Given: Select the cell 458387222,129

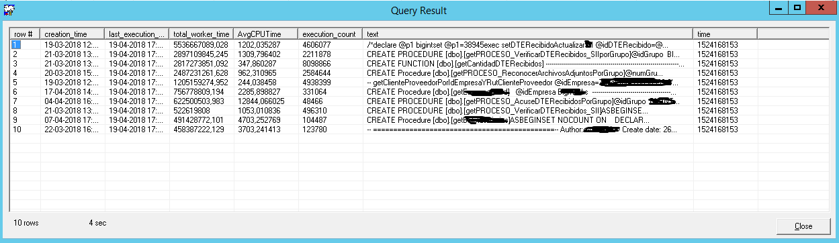Looking at the screenshot, I should [x=199, y=129].
